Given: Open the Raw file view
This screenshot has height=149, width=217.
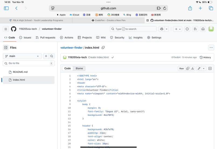Looking at the screenshot, I should pos(181,68).
